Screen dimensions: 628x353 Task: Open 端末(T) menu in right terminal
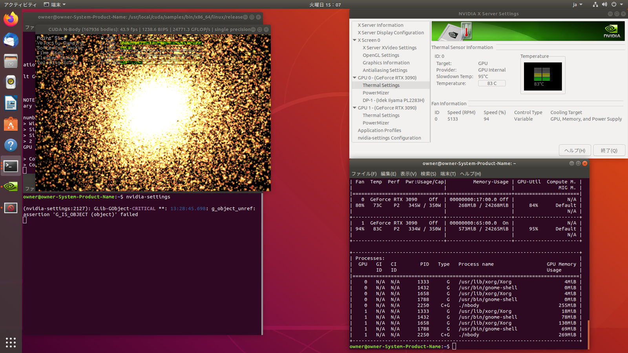tap(448, 174)
